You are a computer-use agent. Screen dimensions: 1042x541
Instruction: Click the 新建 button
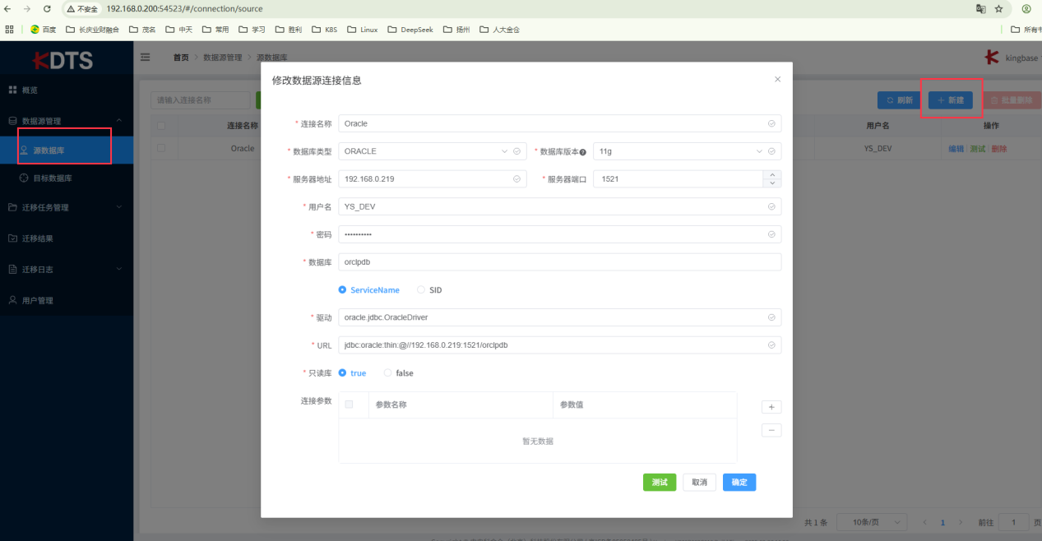click(951, 100)
